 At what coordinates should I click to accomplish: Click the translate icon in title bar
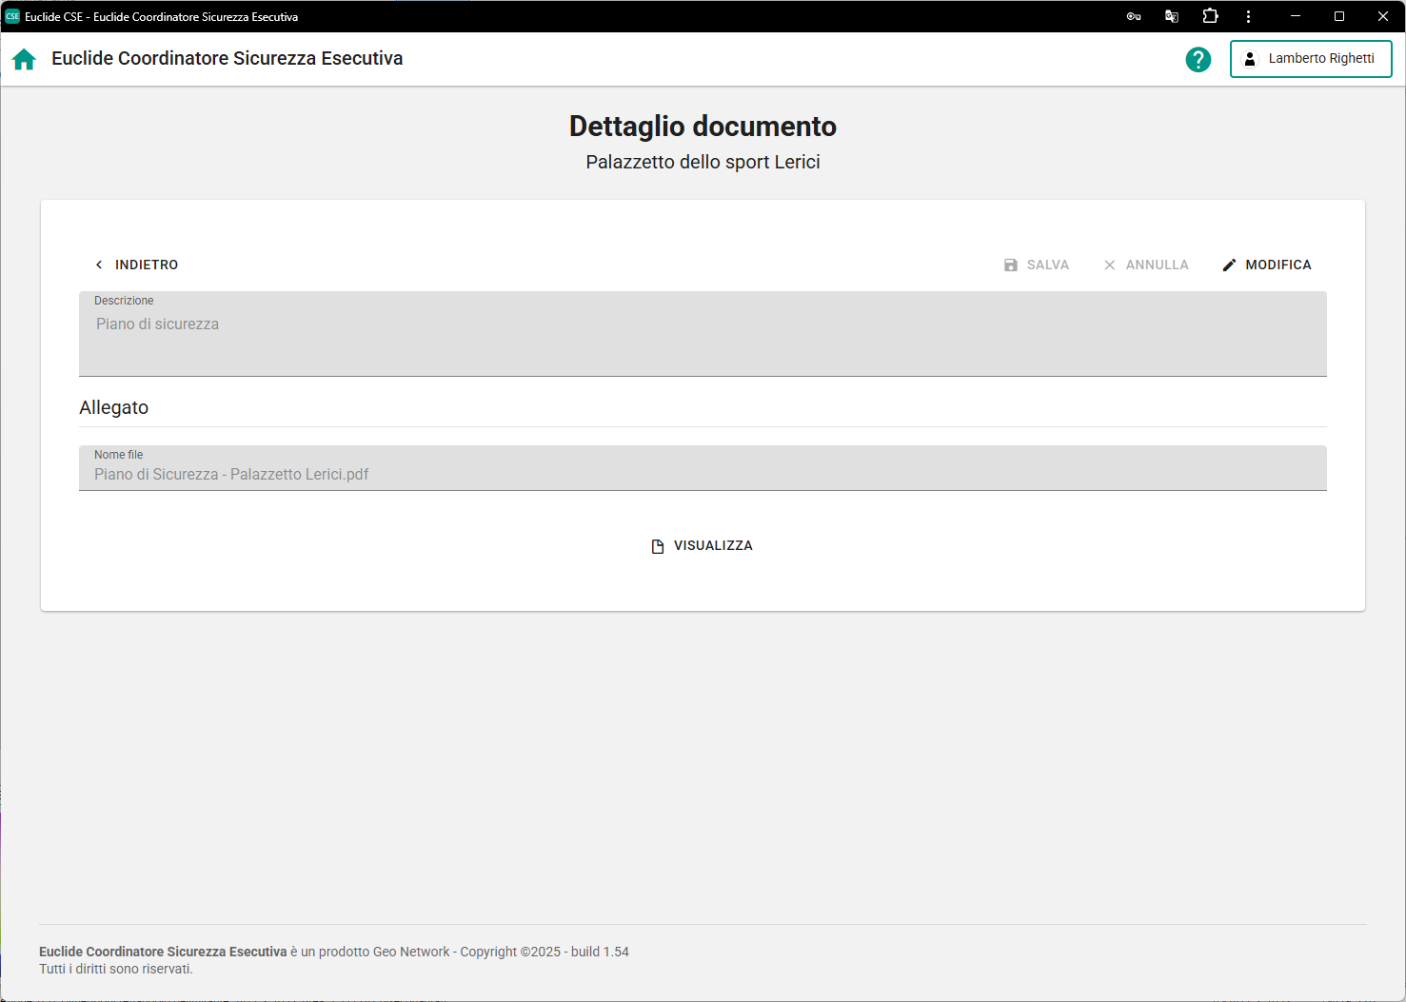[1171, 16]
